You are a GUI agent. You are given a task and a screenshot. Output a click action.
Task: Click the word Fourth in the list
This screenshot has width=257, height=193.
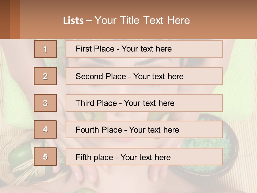87,130
